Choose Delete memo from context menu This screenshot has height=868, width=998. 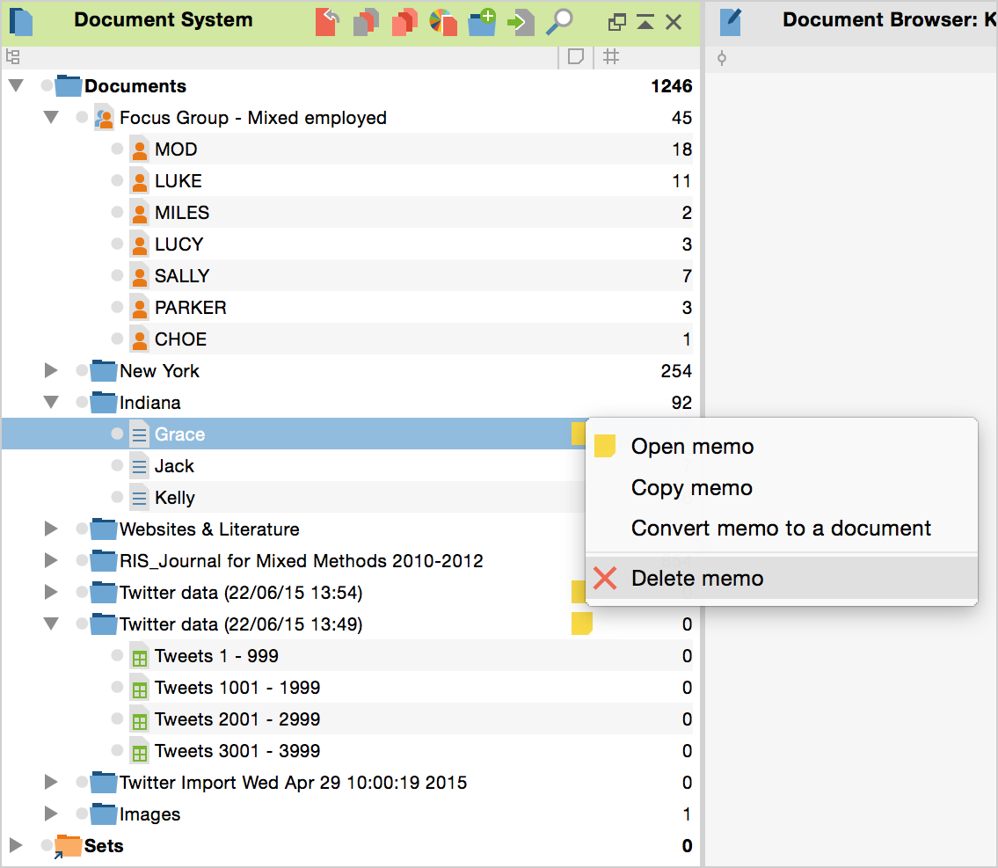point(697,579)
